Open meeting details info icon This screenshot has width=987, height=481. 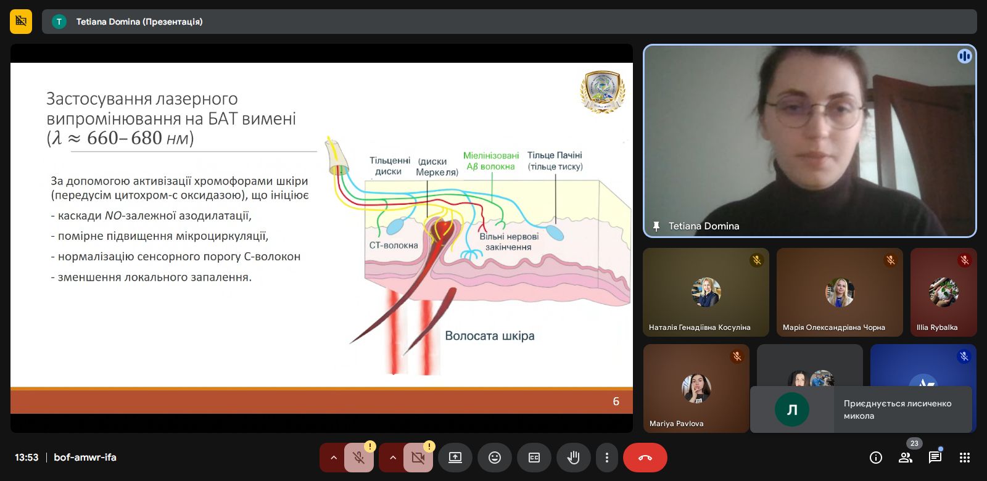875,458
